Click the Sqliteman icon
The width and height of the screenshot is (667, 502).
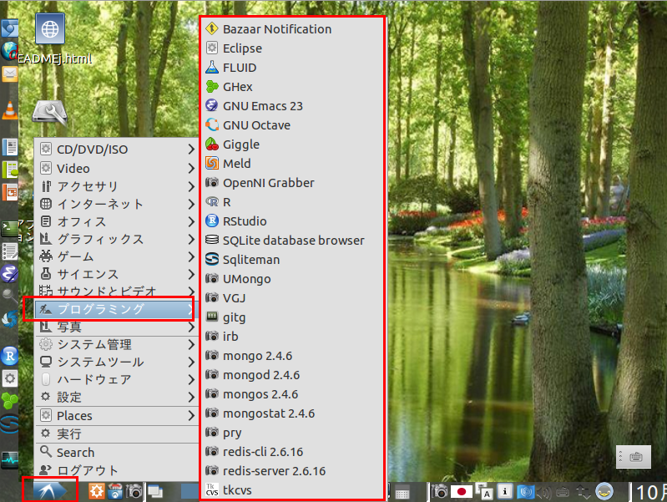click(x=212, y=259)
